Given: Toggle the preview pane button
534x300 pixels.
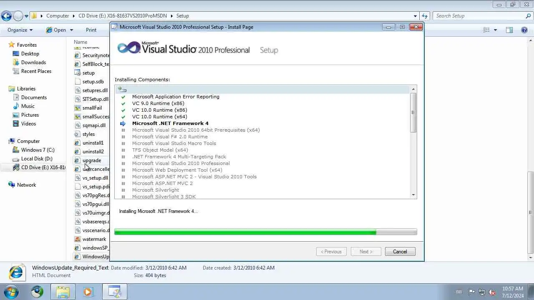Looking at the screenshot, I should 509,30.
